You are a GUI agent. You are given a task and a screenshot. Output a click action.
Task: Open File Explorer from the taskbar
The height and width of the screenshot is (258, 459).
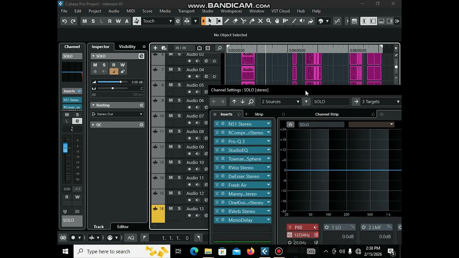(208, 252)
